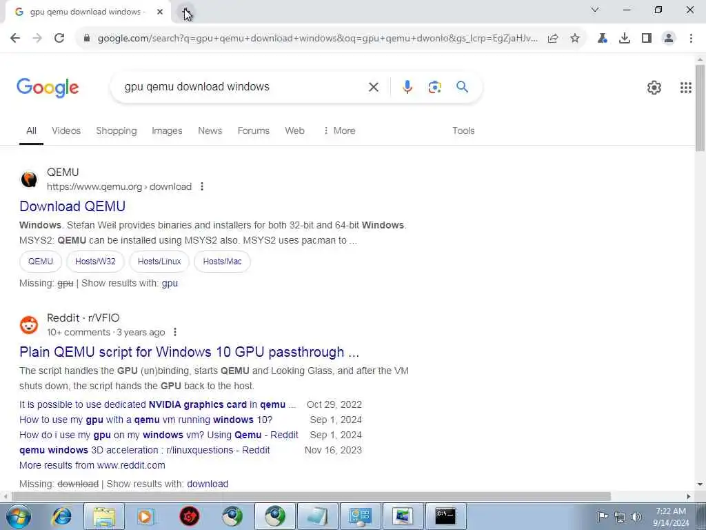706x530 pixels.
Task: Click the Hosts/Mac chip
Action: 222,262
